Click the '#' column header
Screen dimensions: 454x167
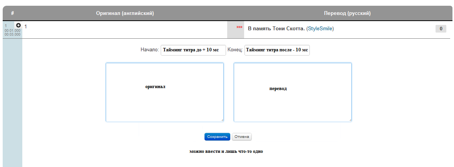pyautogui.click(x=12, y=13)
